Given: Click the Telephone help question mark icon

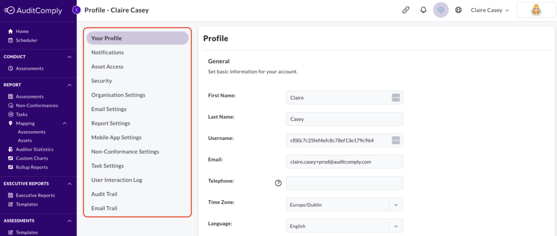Looking at the screenshot, I should coord(278,183).
